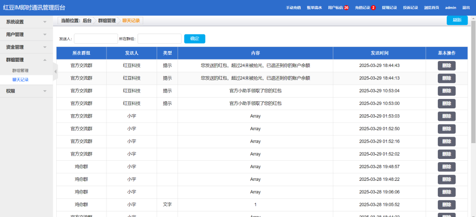476x217 pixels.
Task: Open 手动充值 in the top navigation
Action: (293, 8)
